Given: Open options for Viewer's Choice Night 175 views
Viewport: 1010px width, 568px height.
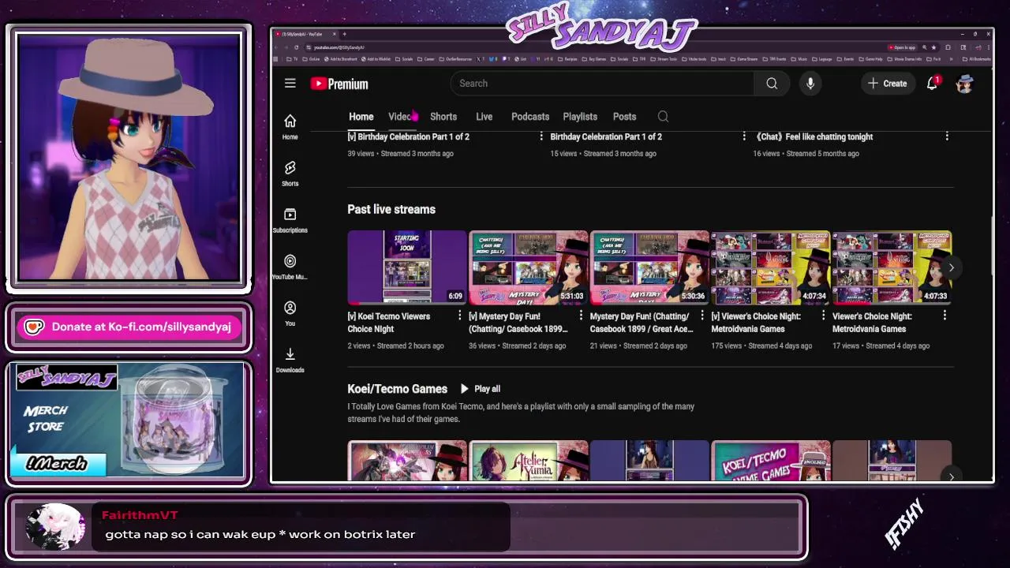Looking at the screenshot, I should (x=823, y=316).
